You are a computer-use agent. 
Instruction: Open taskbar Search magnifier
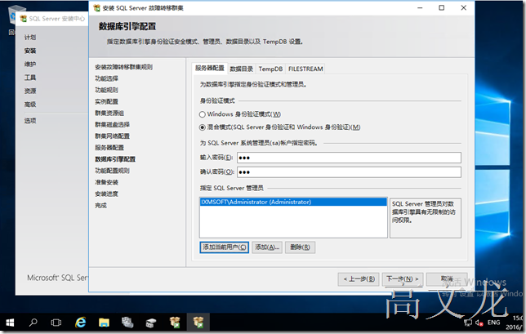tap(33, 323)
